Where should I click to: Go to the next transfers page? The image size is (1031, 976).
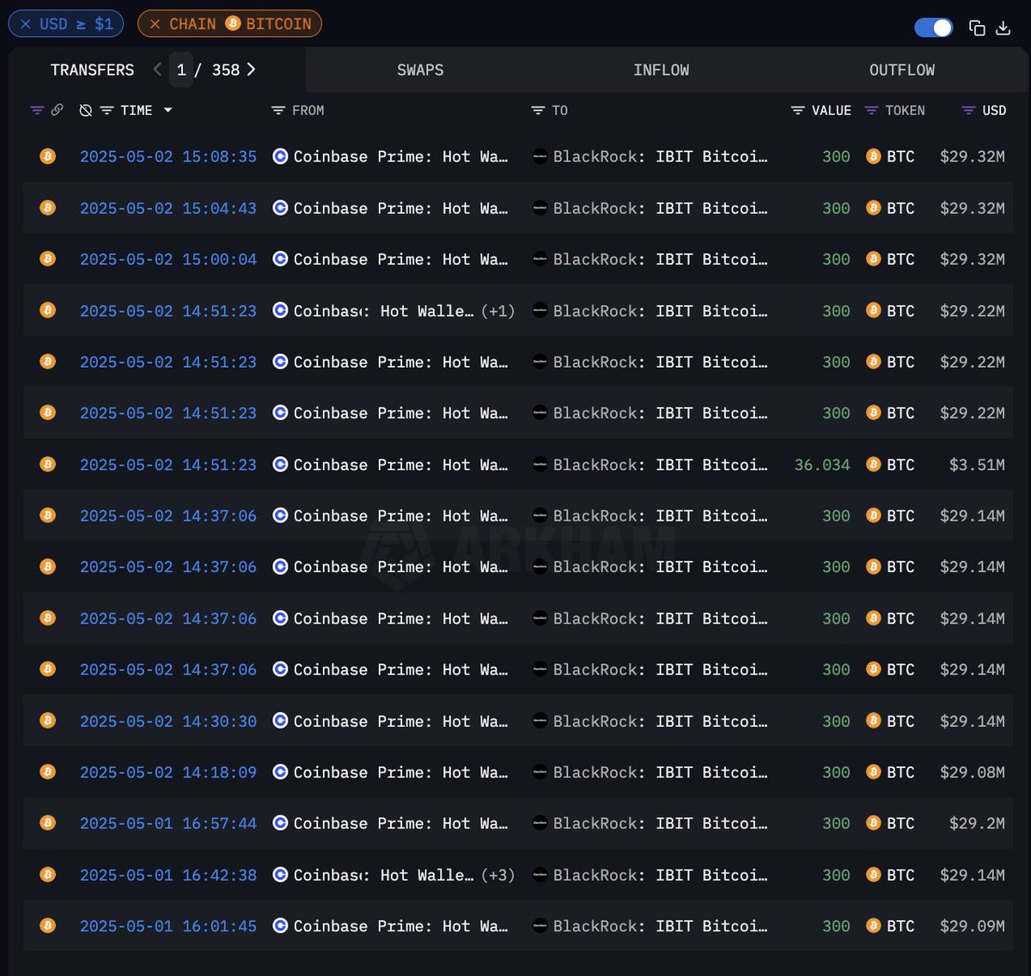click(250, 70)
